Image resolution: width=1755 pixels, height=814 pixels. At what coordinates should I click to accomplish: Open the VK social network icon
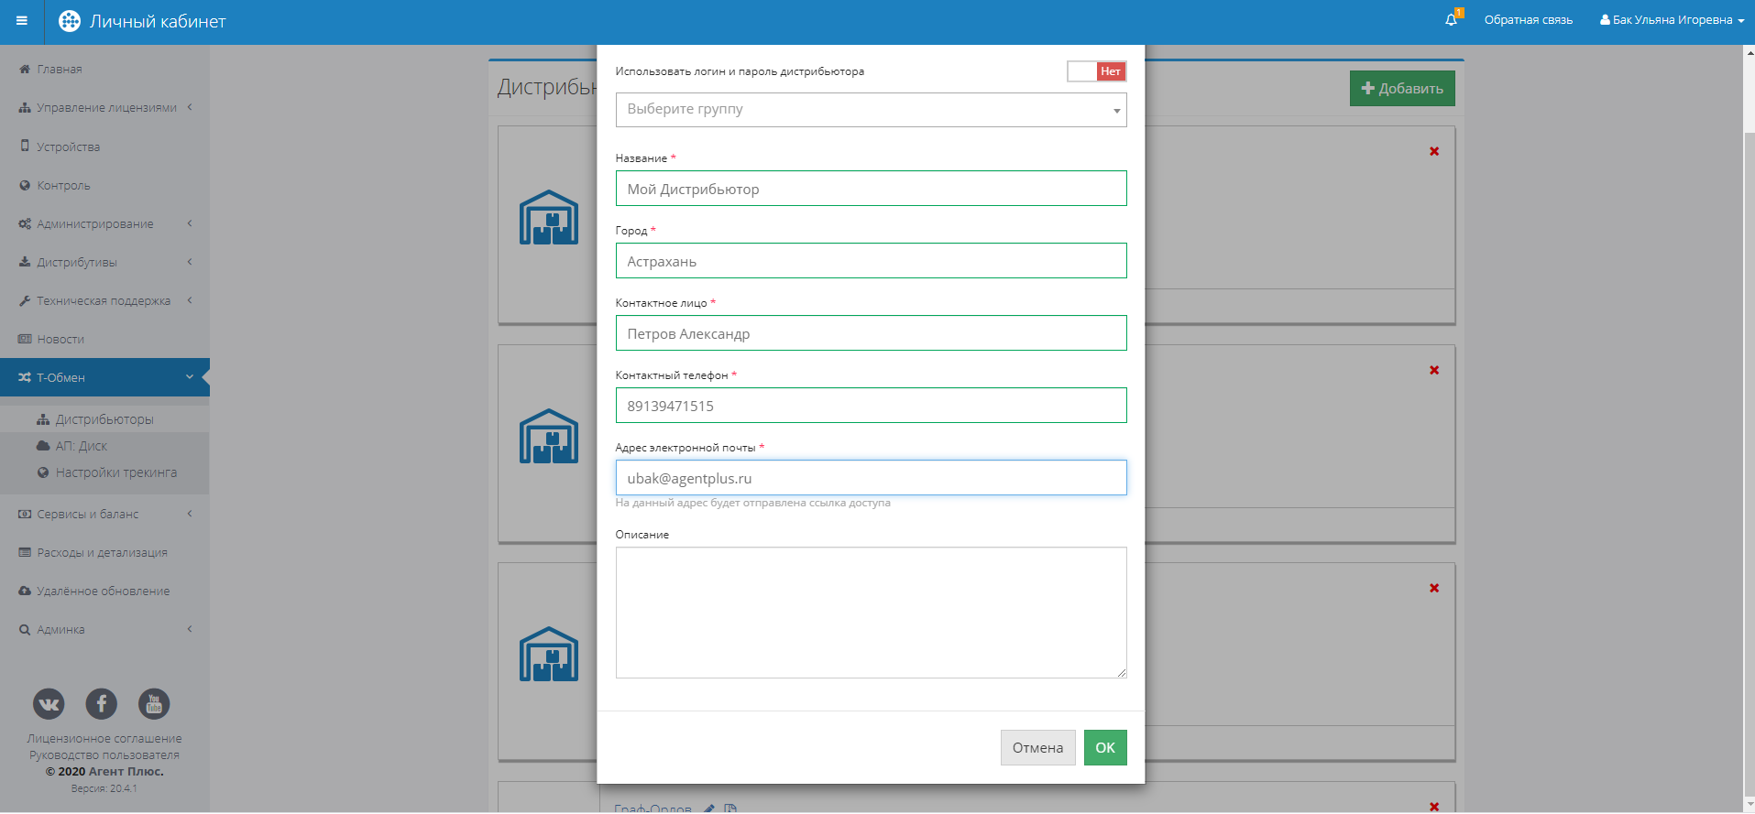coord(49,703)
